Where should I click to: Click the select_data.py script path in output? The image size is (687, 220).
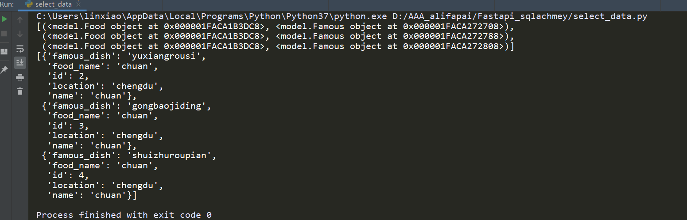(520, 17)
